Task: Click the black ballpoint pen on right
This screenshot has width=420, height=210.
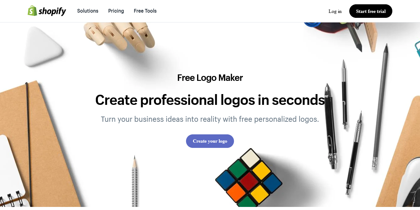Action: (331, 126)
